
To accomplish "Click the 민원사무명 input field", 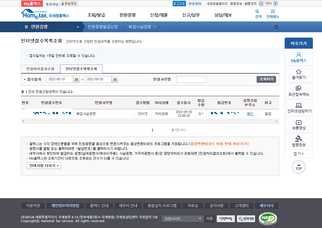I will [x=191, y=79].
